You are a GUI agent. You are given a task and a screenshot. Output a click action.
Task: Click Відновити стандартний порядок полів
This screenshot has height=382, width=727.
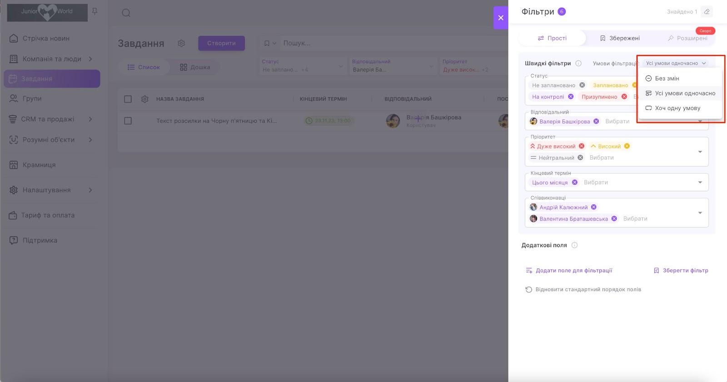coord(583,289)
